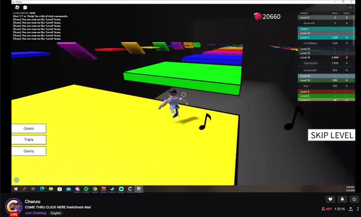Select player Dad in the leaderboard
Screen dimensions: 361x217
point(326,86)
